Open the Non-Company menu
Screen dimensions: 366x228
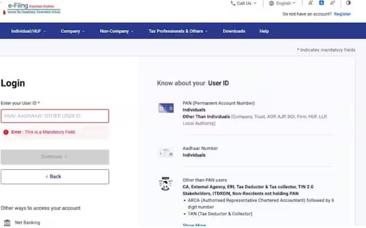pyautogui.click(x=116, y=31)
